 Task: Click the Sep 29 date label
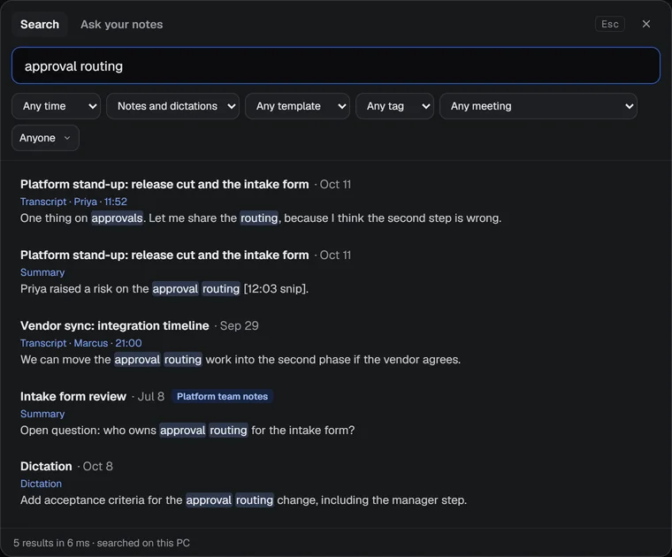[239, 325]
